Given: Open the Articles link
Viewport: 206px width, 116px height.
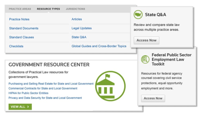Looking at the screenshot, I should pyautogui.click(x=77, y=19).
